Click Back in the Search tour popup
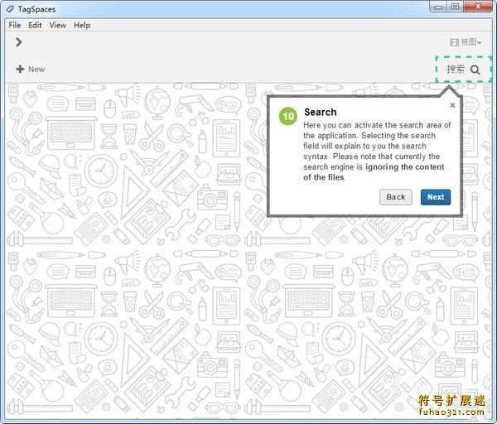Viewport: 497px width, 424px height. (396, 197)
